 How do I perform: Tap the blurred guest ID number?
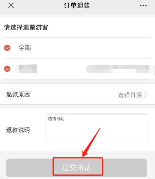[120, 69]
